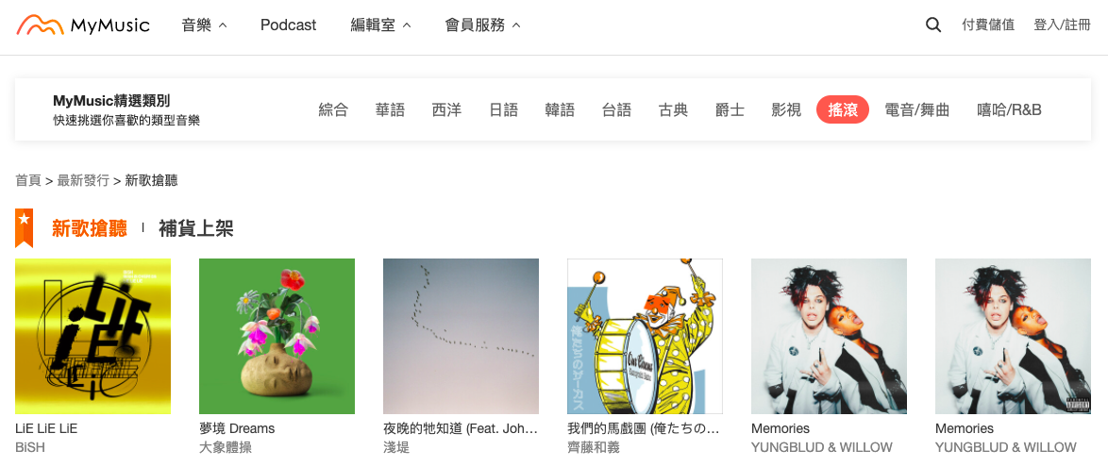Expand the 編輯室 dropdown menu
The height and width of the screenshot is (467, 1108).
[x=381, y=25]
